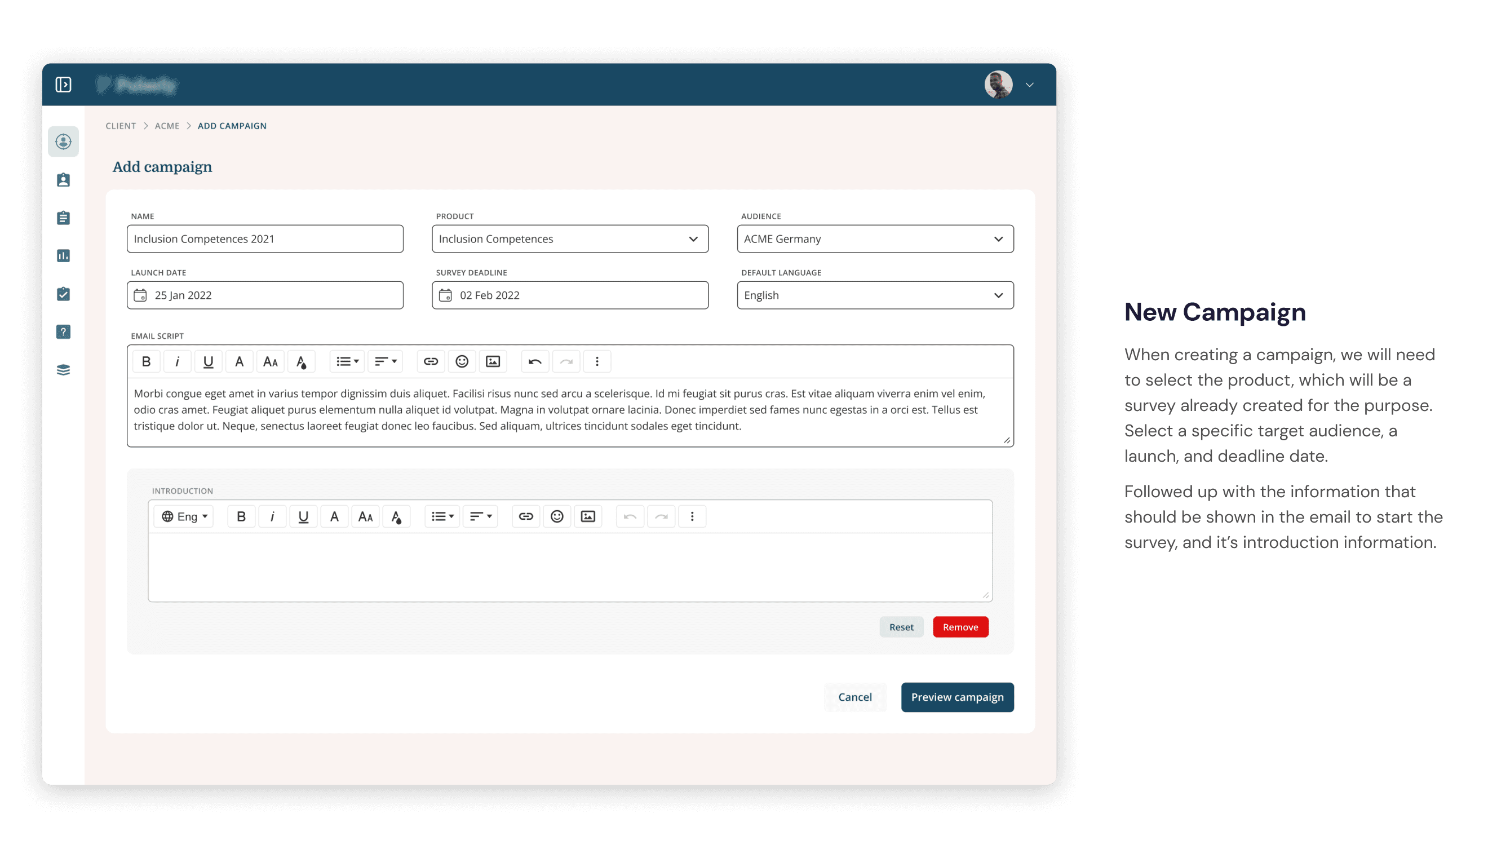Viewport: 1488px width, 849px height.
Task: Open text color picker in email script
Action: (302, 361)
